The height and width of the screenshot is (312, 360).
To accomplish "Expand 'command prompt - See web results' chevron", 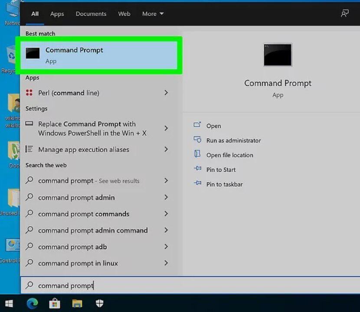I will (x=166, y=181).
